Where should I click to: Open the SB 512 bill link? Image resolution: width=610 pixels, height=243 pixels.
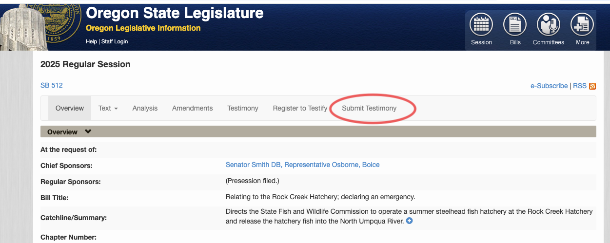52,85
